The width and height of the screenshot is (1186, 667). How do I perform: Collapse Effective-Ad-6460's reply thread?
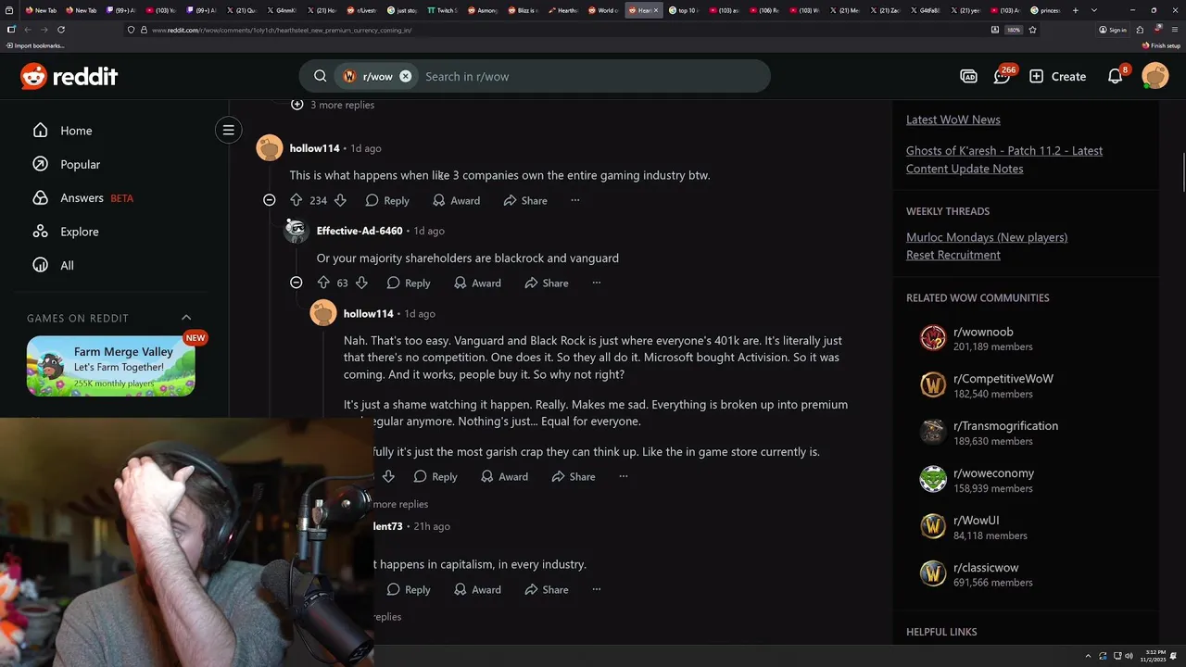pos(296,283)
